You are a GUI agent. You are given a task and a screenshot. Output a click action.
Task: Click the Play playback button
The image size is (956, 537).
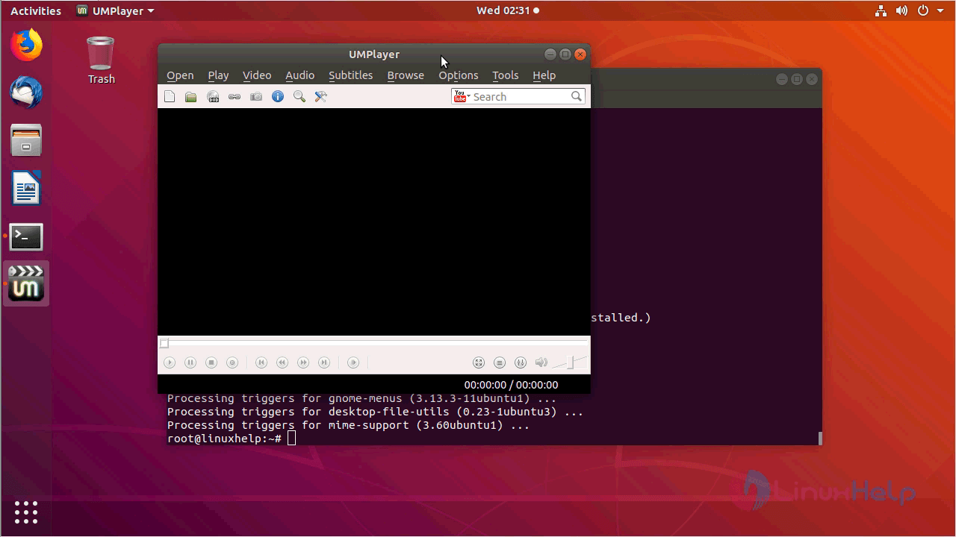(170, 362)
